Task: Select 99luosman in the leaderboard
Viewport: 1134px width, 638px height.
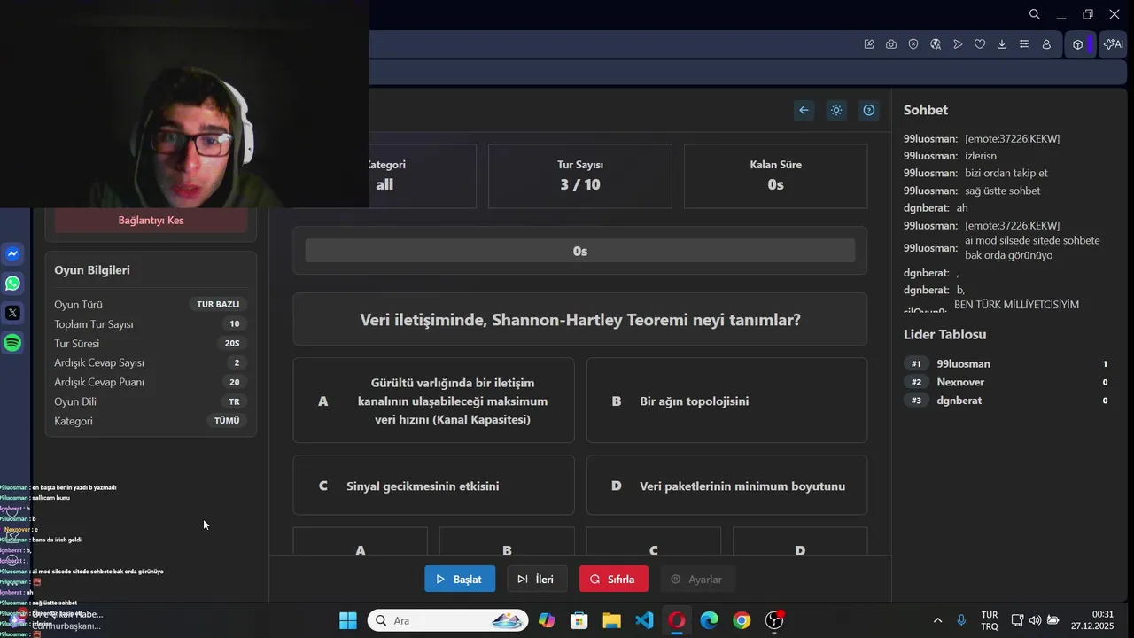Action: point(1007,363)
